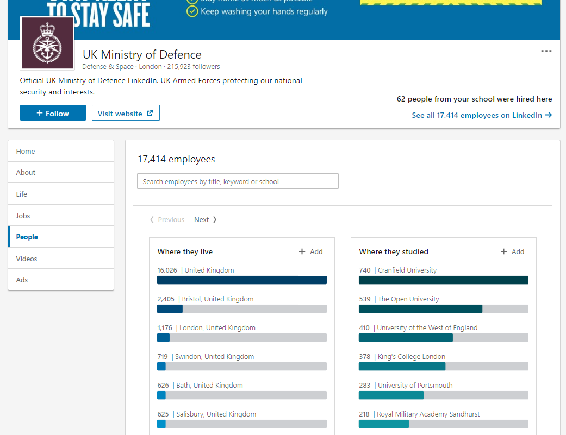
Task: Open the Jobs tab
Action: click(x=61, y=216)
